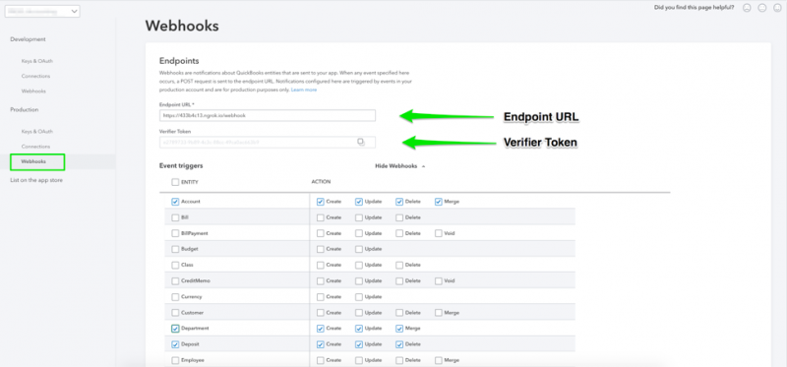Uncheck Update for the Deposit row
Viewport: 787px width, 367px height.
click(x=359, y=345)
